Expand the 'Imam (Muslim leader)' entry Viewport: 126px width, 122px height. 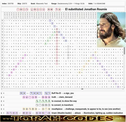4,113
